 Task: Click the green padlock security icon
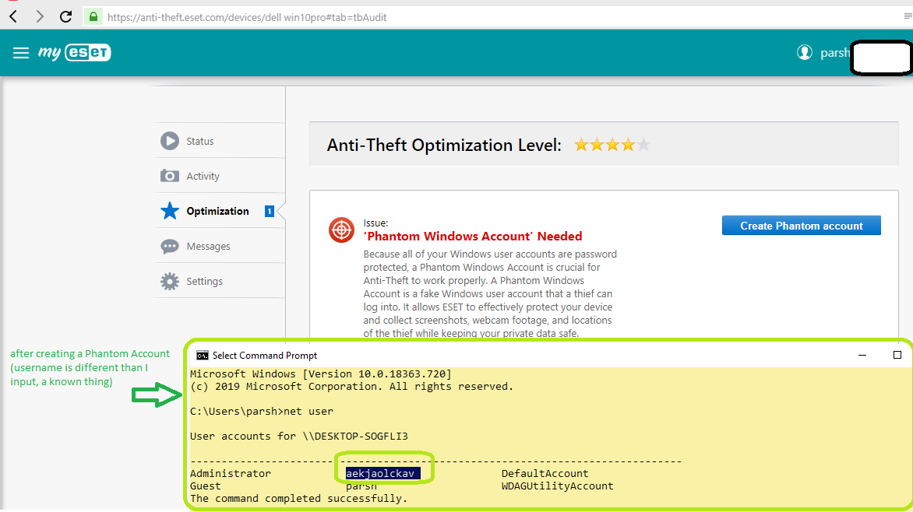tap(93, 17)
